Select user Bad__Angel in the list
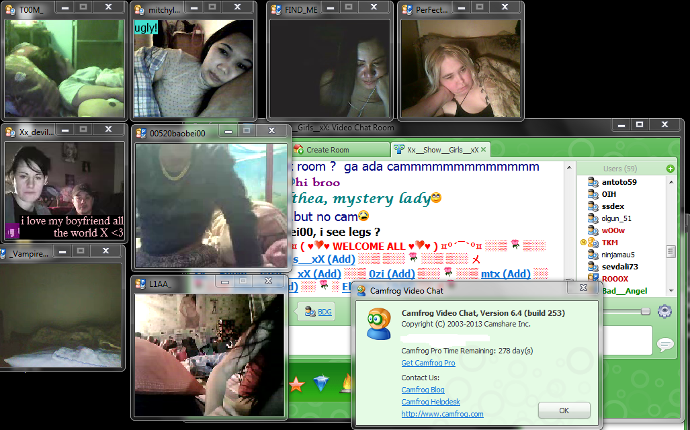 tap(624, 290)
